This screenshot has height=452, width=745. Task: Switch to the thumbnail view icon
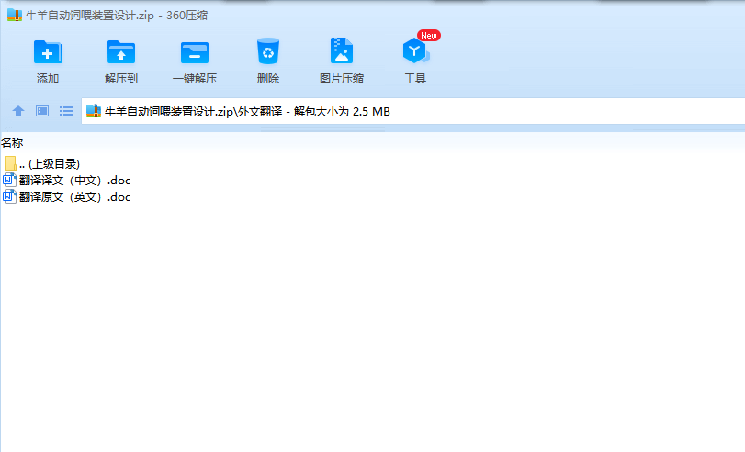point(42,111)
